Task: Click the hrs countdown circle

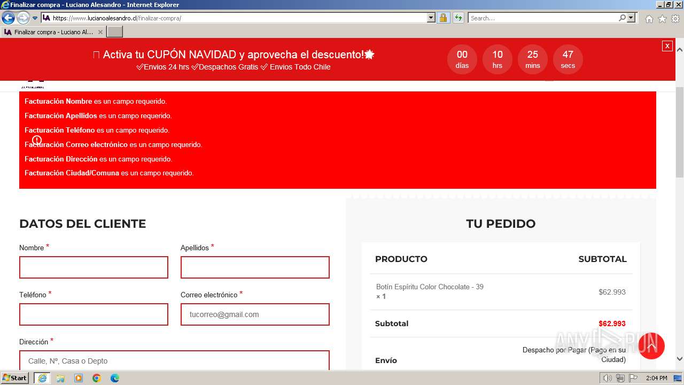Action: [498, 59]
